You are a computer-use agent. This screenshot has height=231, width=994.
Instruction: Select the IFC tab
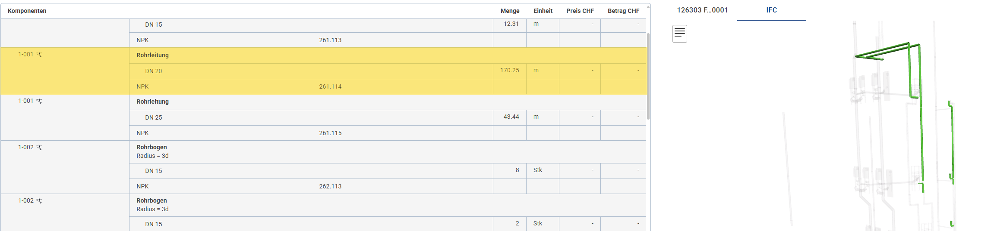click(x=771, y=10)
